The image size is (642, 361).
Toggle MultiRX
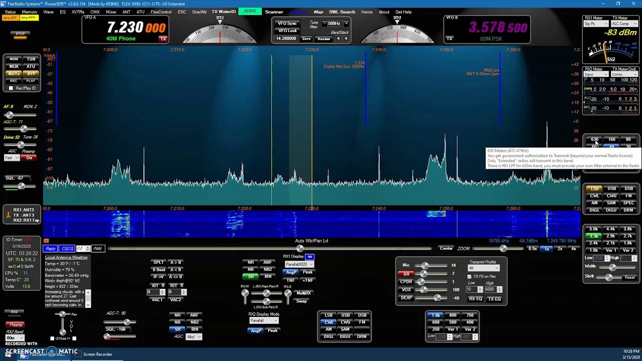point(303,293)
